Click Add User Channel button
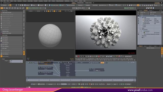The image size is (163, 92). 153,48
